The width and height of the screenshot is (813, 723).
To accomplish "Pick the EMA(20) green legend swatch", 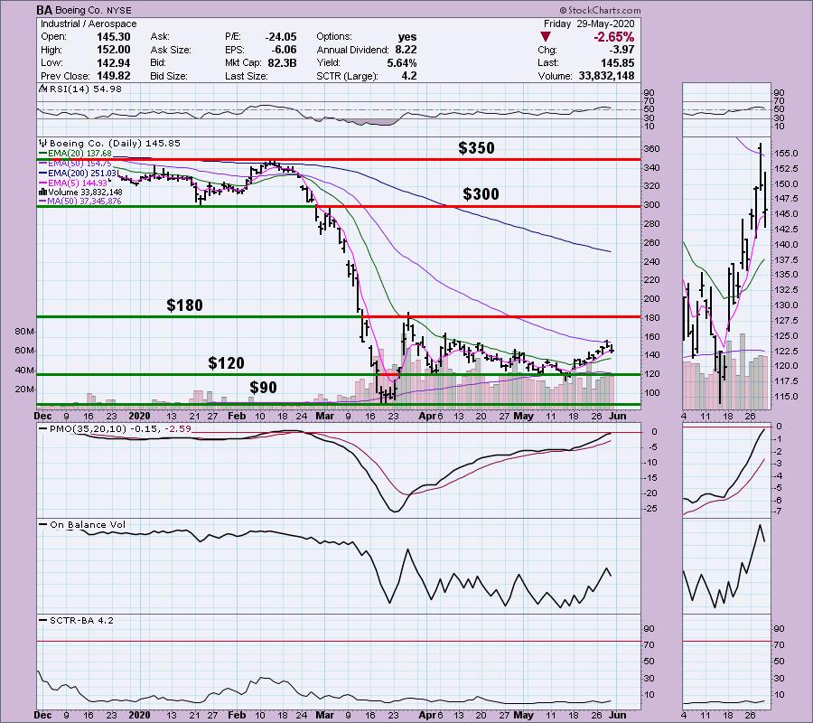I will point(45,153).
